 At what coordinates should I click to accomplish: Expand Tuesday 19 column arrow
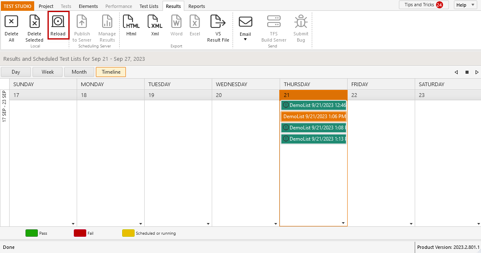coord(208,224)
